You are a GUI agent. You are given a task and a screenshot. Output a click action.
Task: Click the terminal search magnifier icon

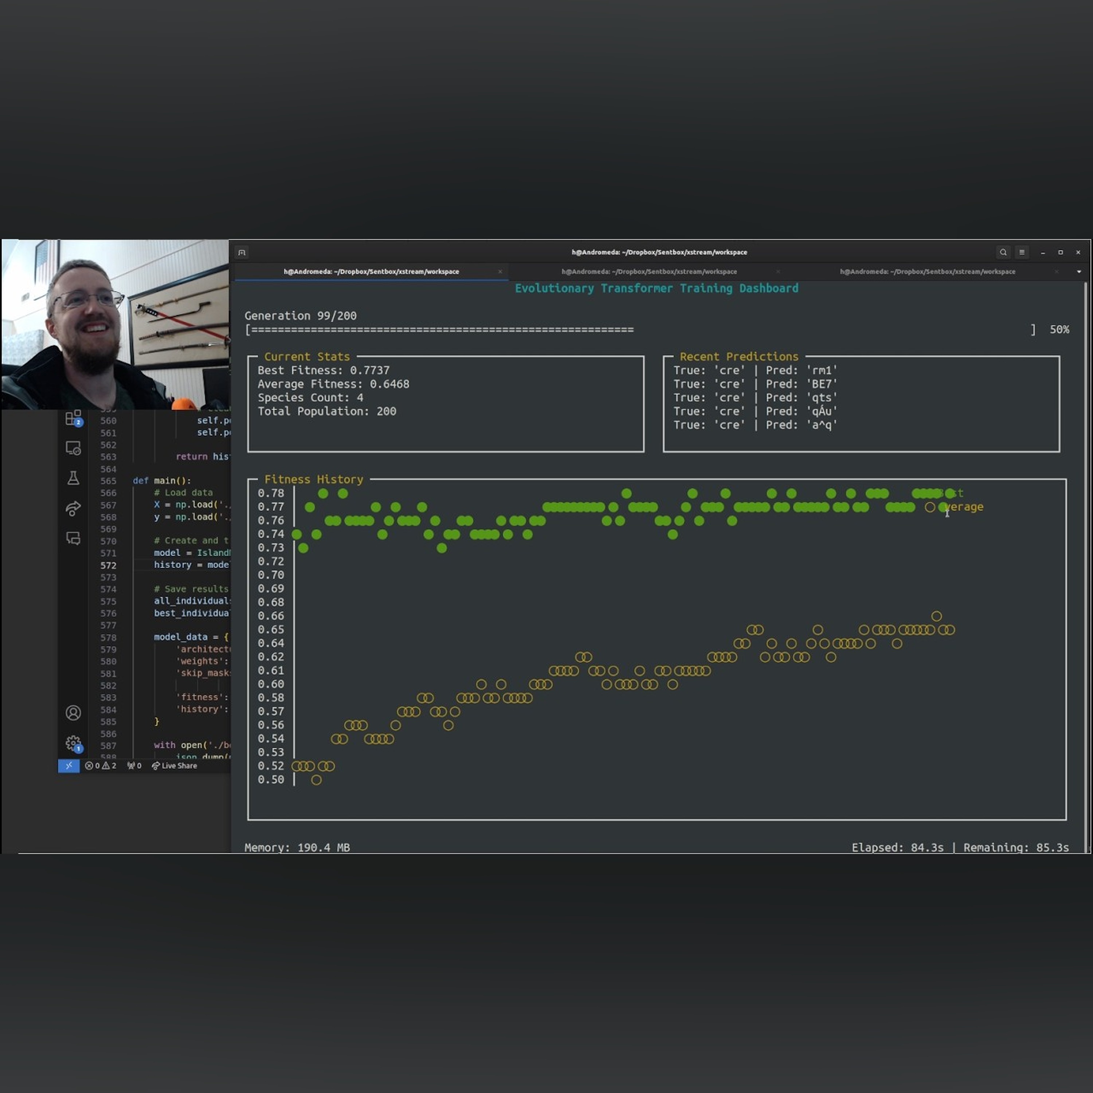tap(1003, 252)
